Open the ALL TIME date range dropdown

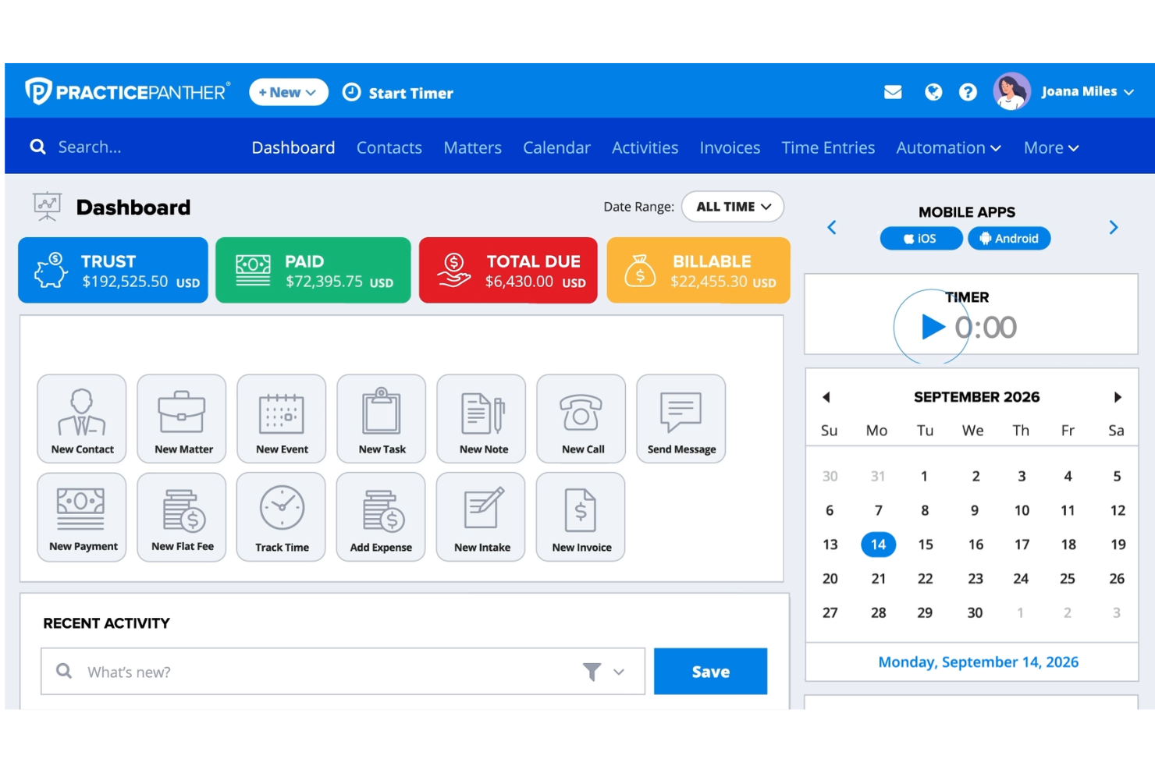pyautogui.click(x=732, y=206)
